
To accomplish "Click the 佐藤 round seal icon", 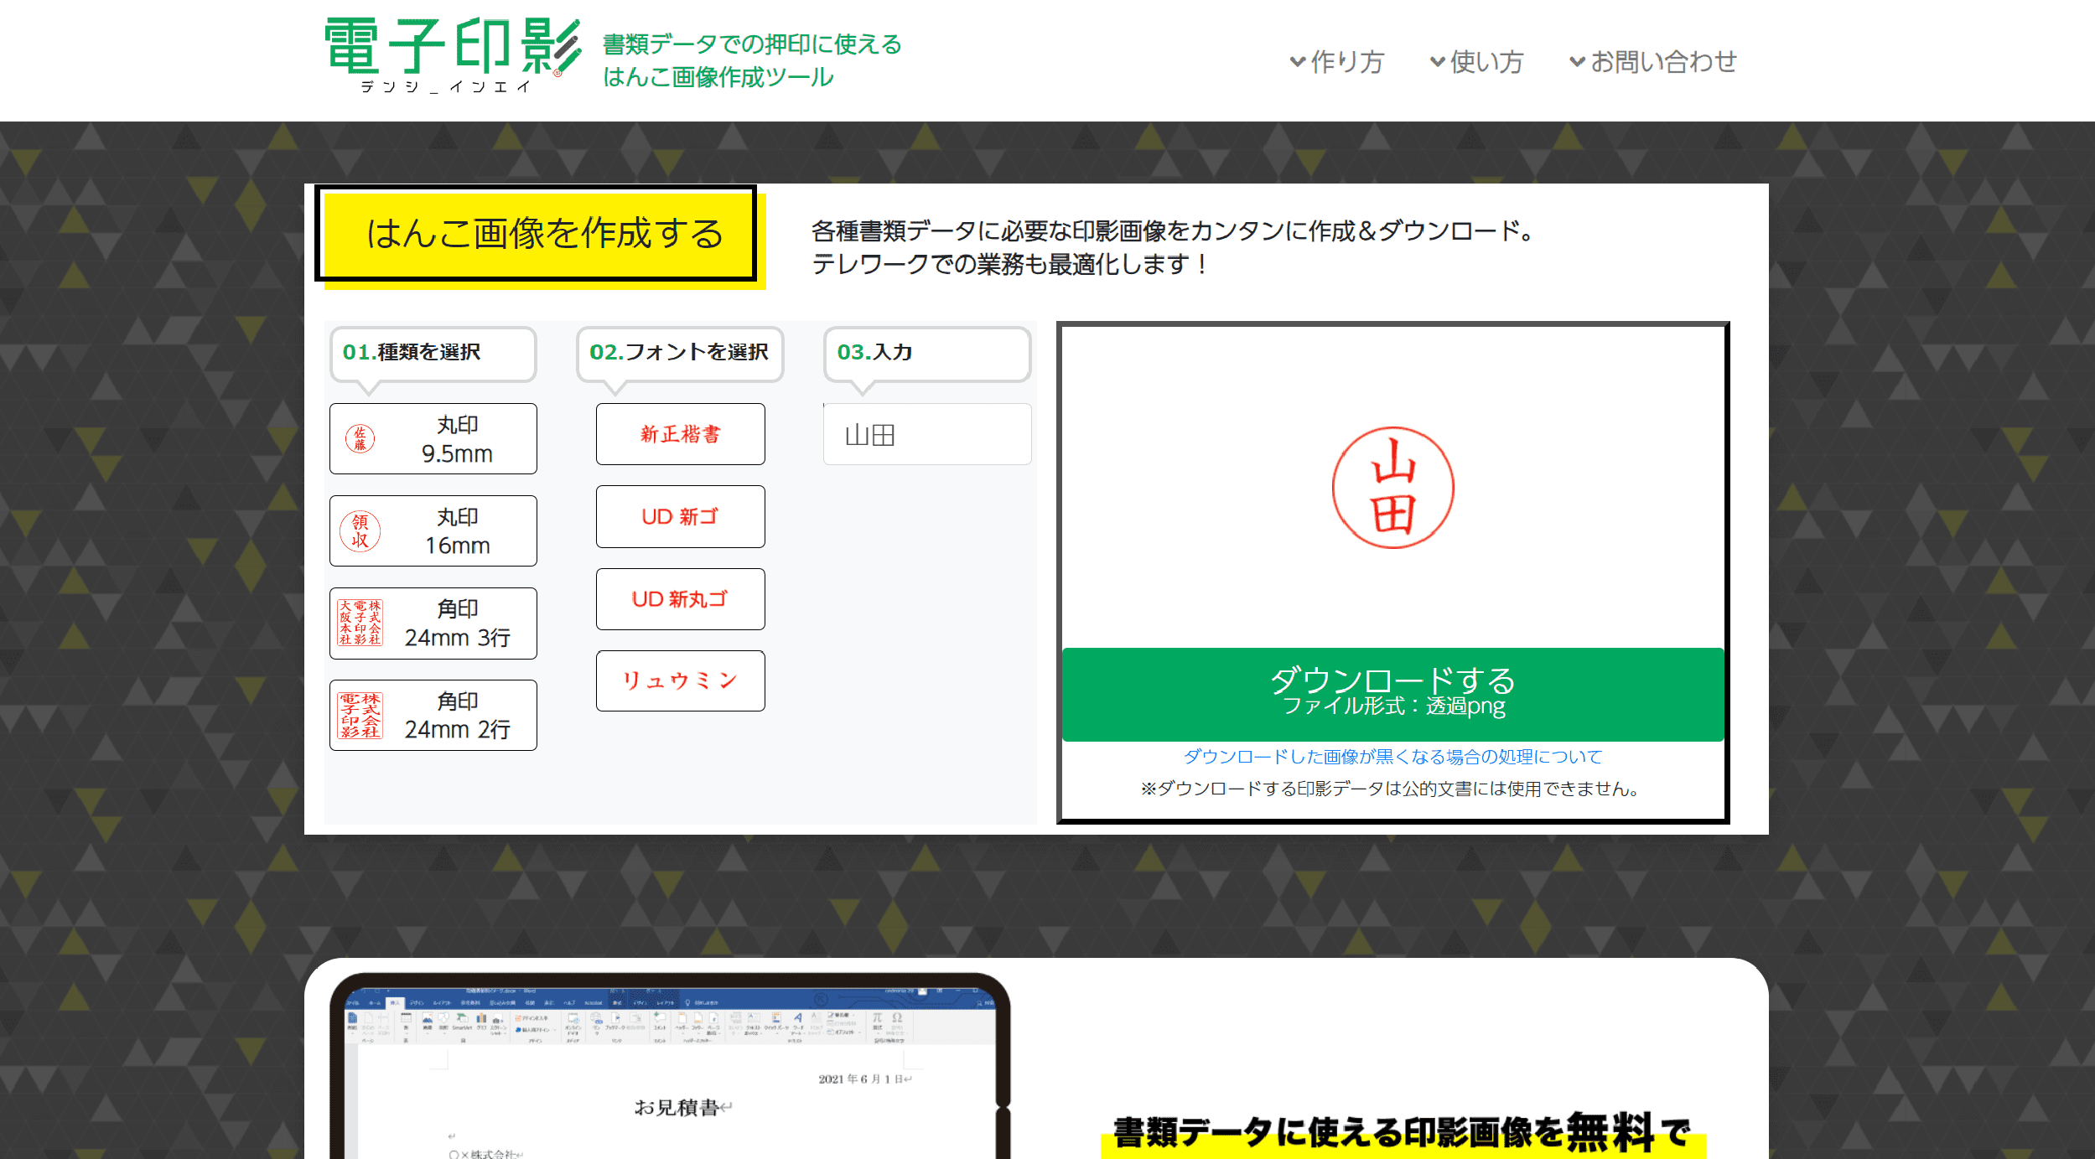I will click(x=360, y=438).
